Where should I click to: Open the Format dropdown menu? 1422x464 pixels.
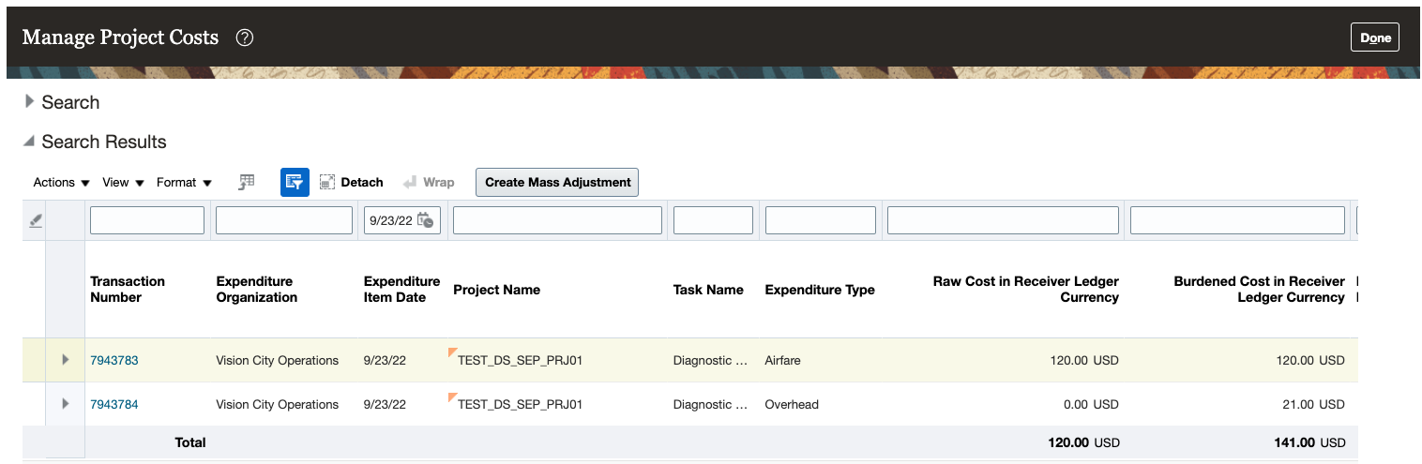(x=184, y=182)
